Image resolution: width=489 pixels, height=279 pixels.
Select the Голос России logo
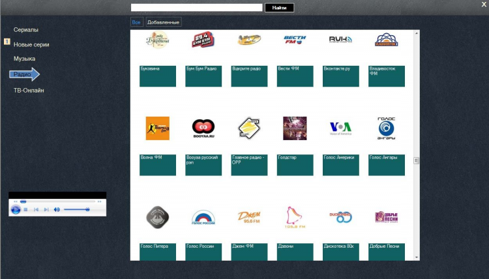click(203, 217)
